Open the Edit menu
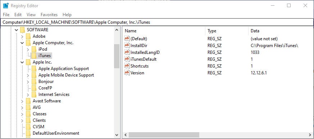Image resolution: width=314 pixels, height=139 pixels. pos(18,15)
